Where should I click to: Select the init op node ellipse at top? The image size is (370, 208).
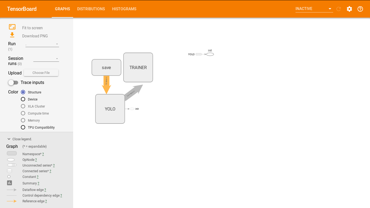(210, 54)
